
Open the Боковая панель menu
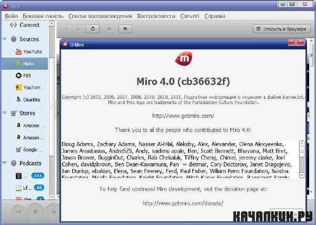[x=43, y=16]
